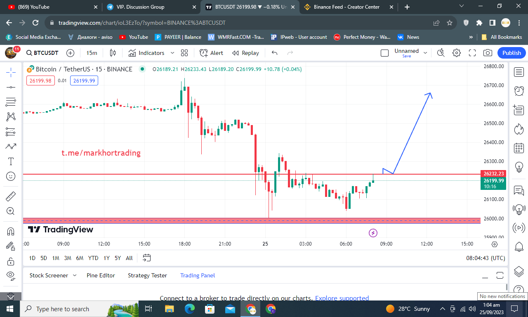
Task: Open the candlestick chart type selector
Action: (113, 53)
